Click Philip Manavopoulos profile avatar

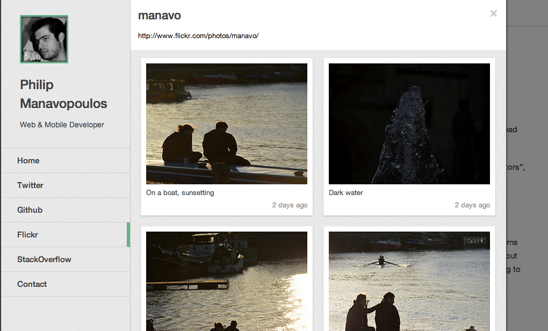(x=44, y=39)
